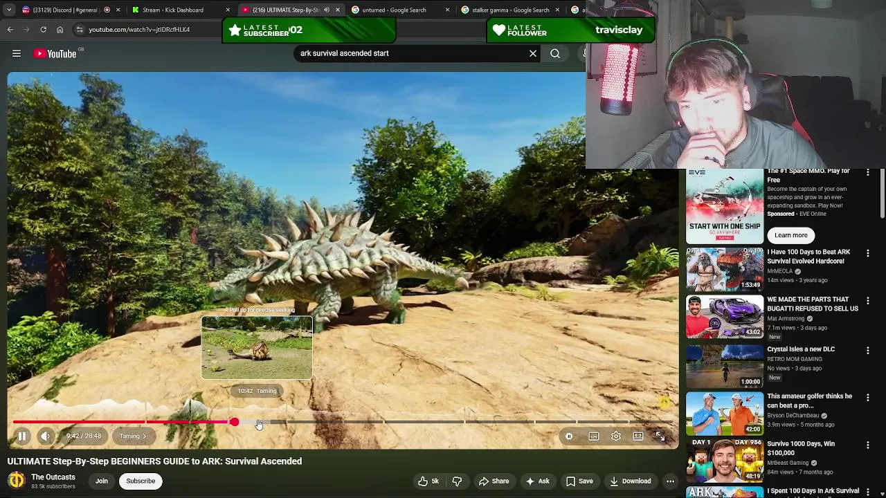The width and height of the screenshot is (886, 498).
Task: Open options for the EVE Online ad
Action: point(868,172)
